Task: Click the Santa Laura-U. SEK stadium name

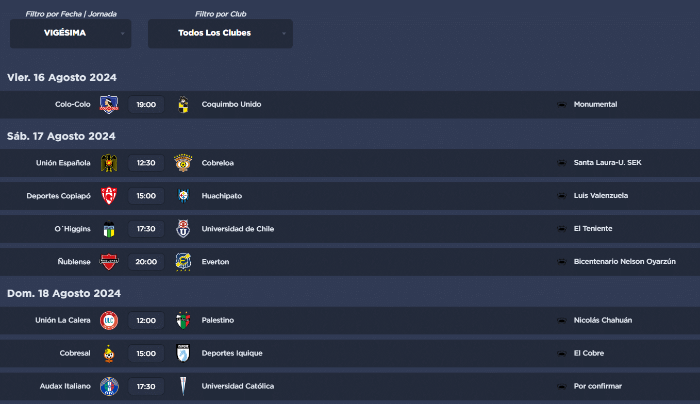Action: [x=608, y=162]
